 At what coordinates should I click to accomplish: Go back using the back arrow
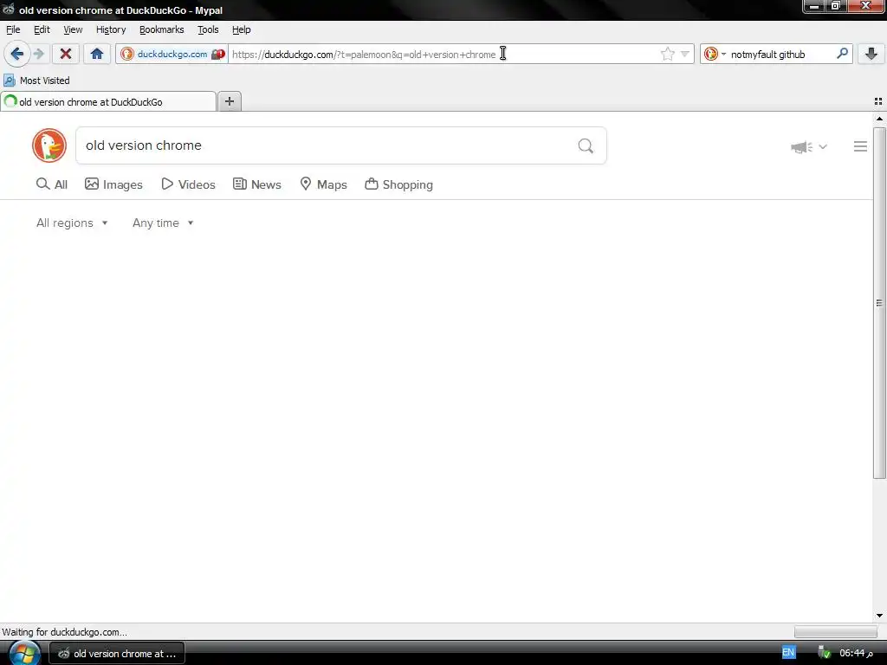click(x=17, y=54)
